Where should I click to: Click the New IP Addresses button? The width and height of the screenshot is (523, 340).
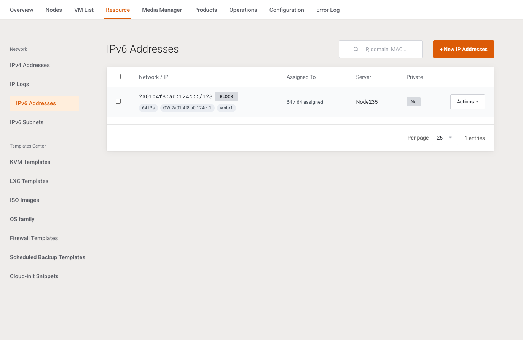click(x=464, y=49)
